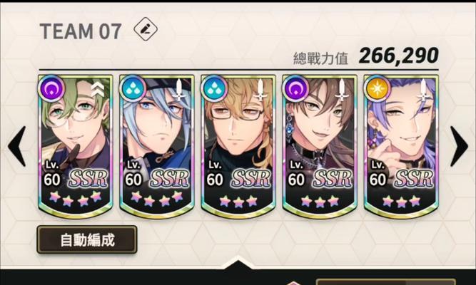Click the edit team name pencil icon
This screenshot has width=476, height=285.
point(146,28)
